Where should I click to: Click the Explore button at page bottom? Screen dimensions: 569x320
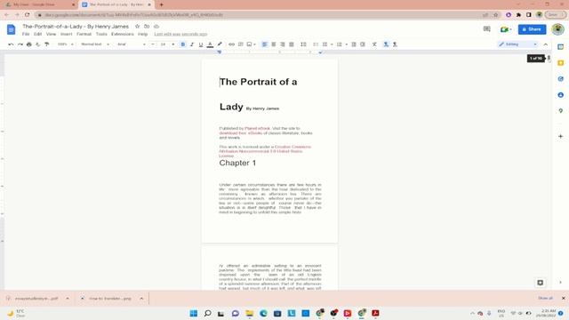coord(540,283)
